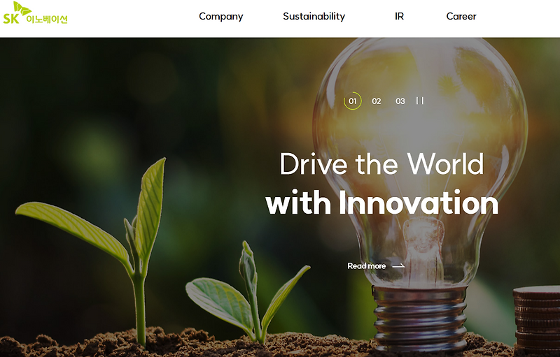
Task: Click the small sprout in banner
Action: coord(248,291)
